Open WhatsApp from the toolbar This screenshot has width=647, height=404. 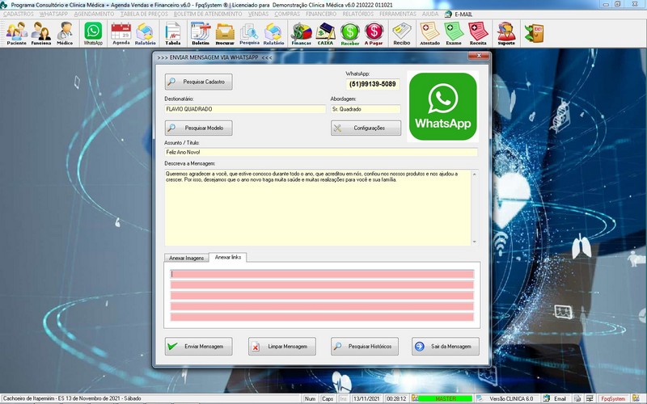tap(94, 33)
